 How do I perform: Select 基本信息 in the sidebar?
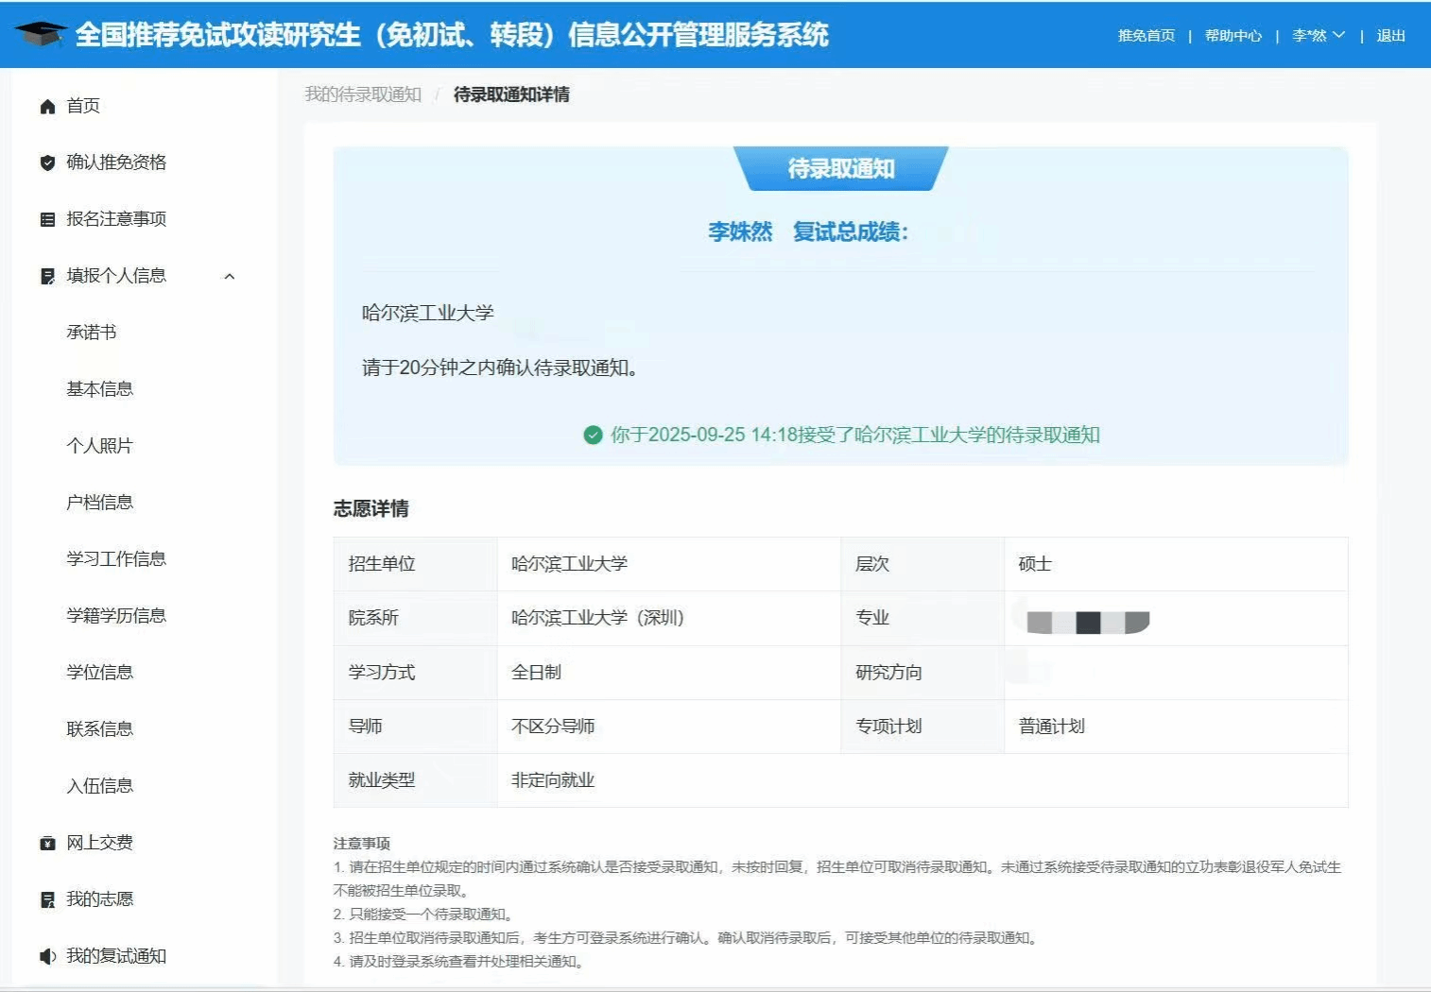pyautogui.click(x=99, y=389)
